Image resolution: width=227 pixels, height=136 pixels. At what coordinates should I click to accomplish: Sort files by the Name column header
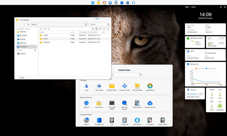coord(42,32)
